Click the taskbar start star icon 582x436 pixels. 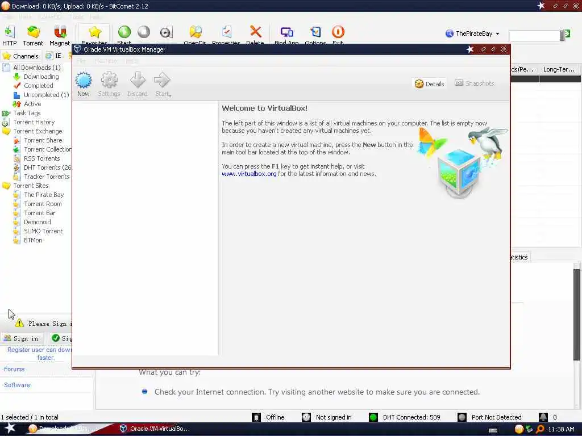10,429
